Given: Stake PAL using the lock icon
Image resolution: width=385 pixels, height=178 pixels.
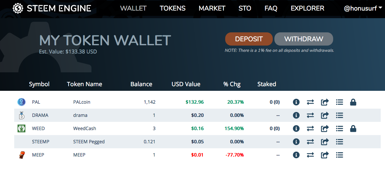Looking at the screenshot, I should (353, 102).
